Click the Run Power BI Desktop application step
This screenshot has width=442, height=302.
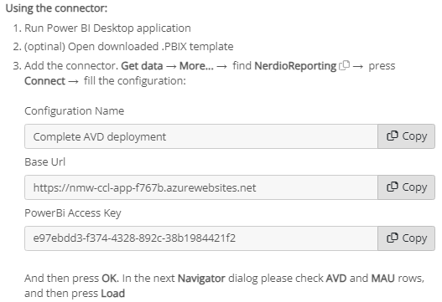click(107, 28)
